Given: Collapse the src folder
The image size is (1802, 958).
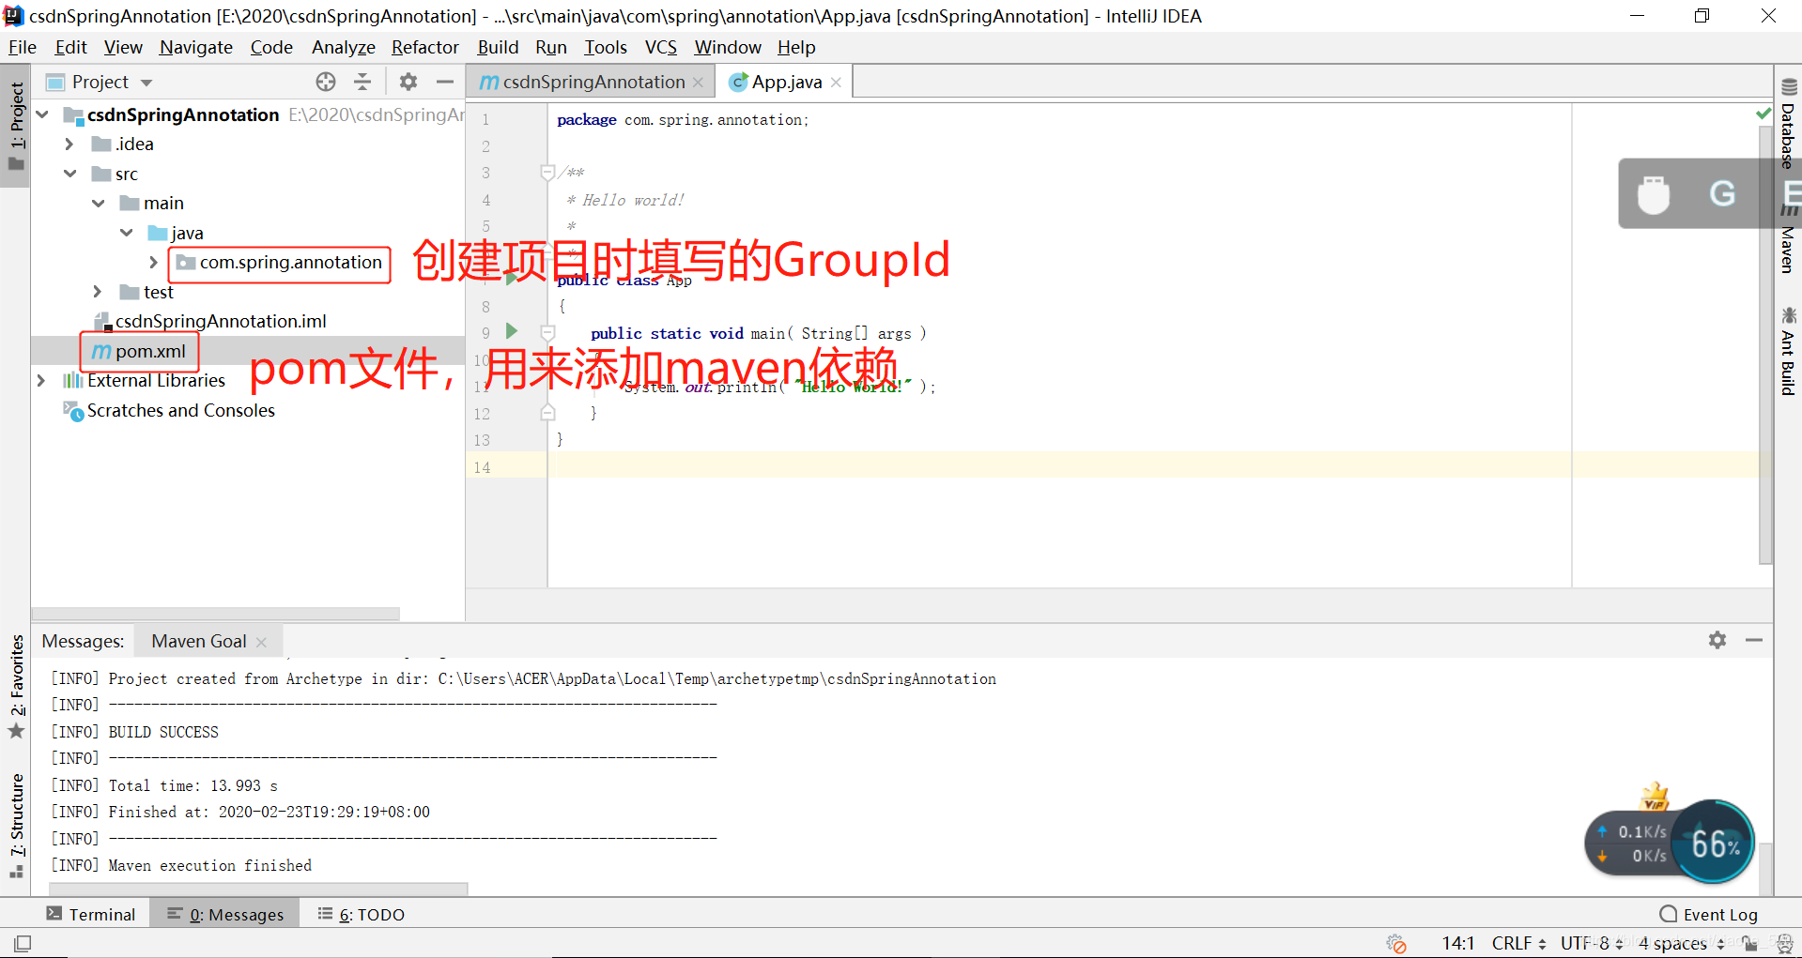Looking at the screenshot, I should tap(69, 174).
